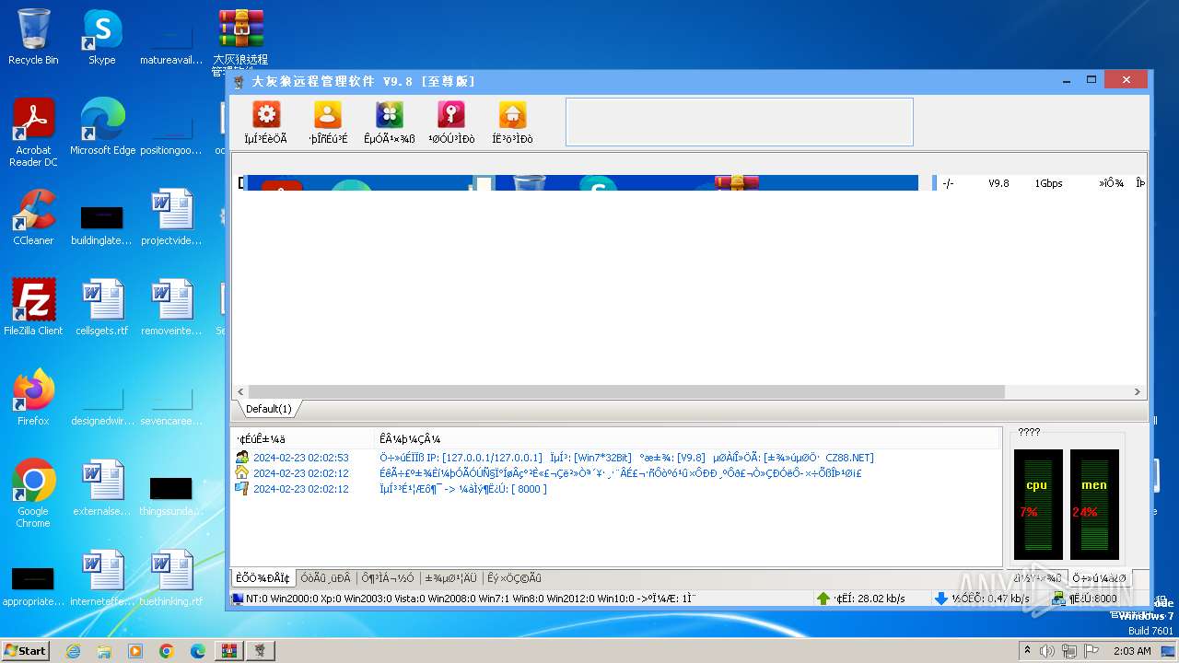Screen dimensions: 1179x663
Task: Click the house icon on the second log row
Action: pos(242,472)
